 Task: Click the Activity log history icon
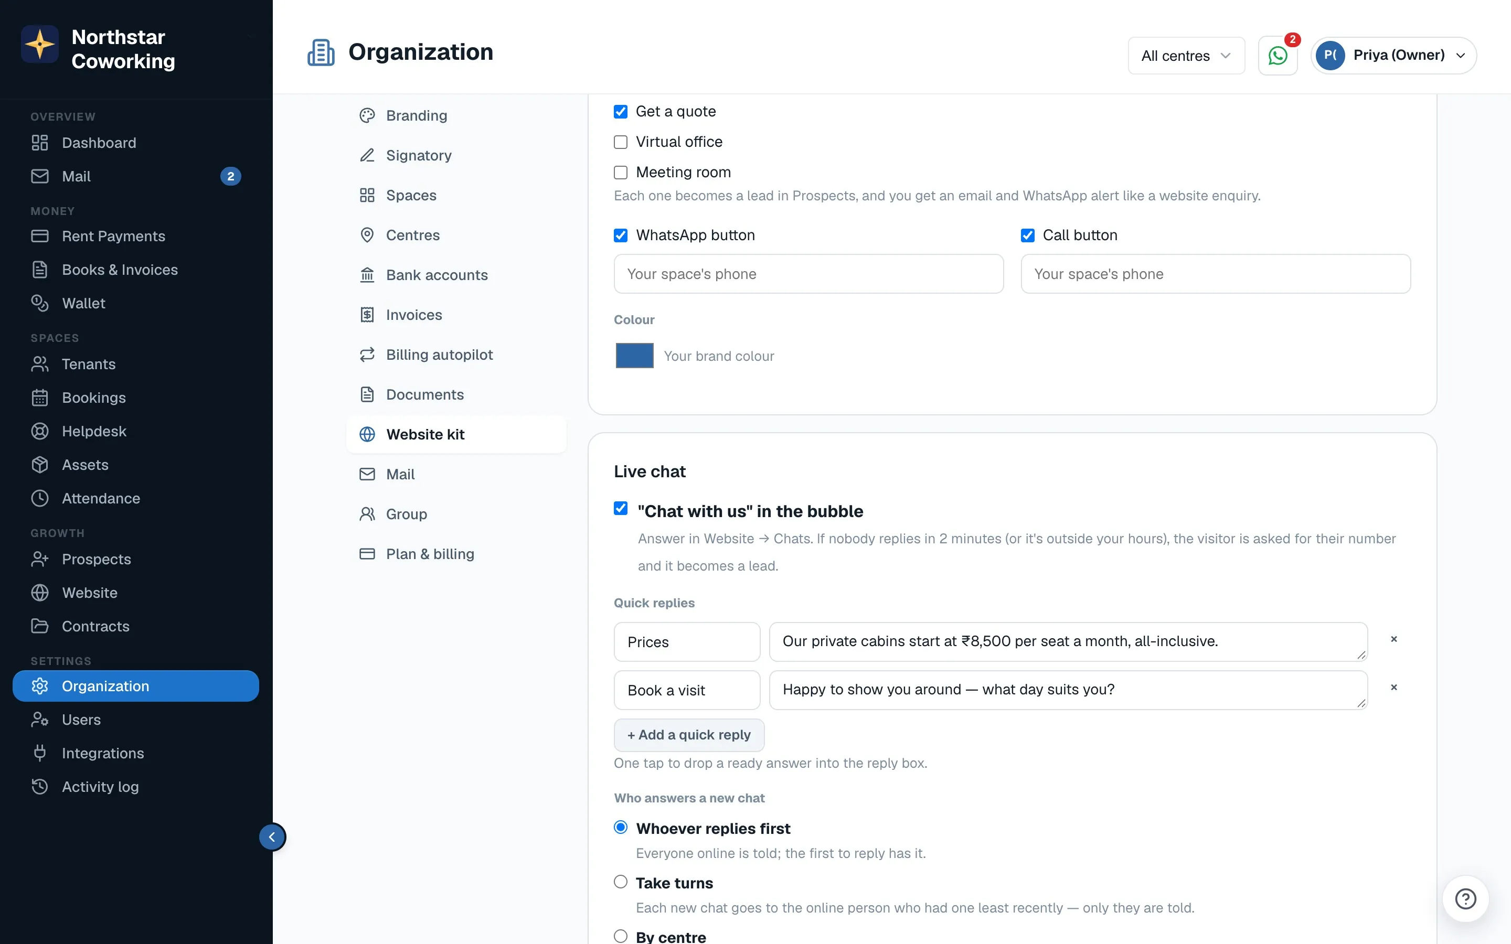point(40,787)
